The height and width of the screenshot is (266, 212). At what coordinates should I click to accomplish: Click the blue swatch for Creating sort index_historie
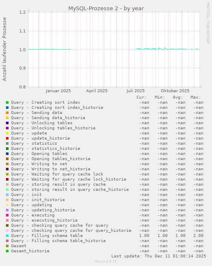click(x=7, y=108)
